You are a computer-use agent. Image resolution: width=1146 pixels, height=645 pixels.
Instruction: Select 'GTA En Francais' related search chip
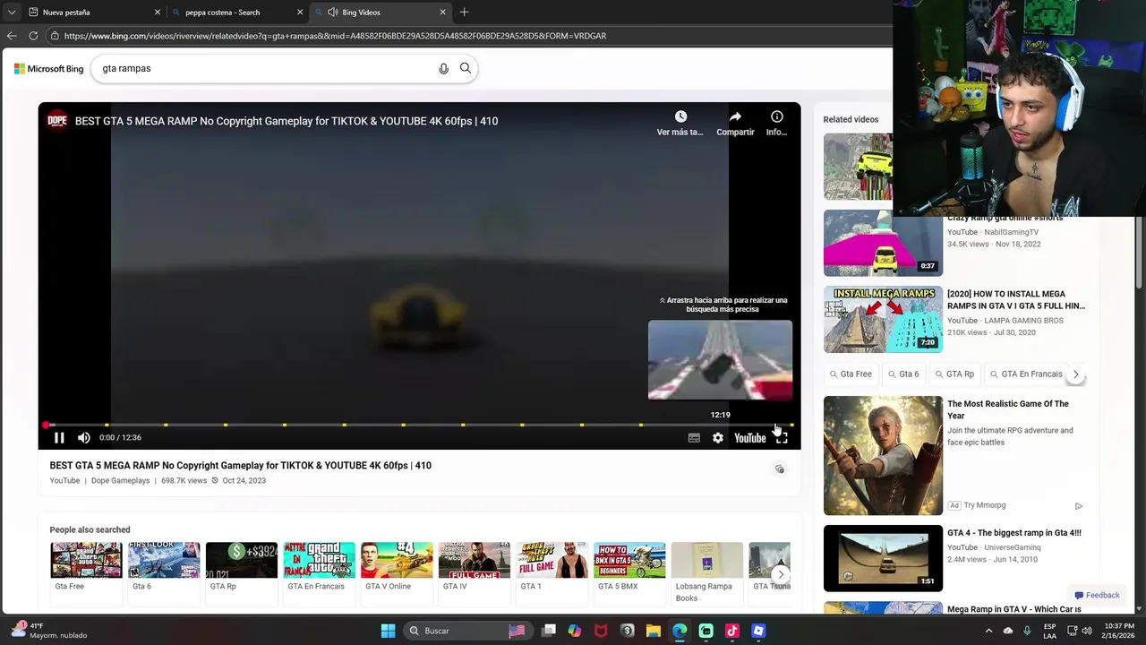pyautogui.click(x=1026, y=374)
